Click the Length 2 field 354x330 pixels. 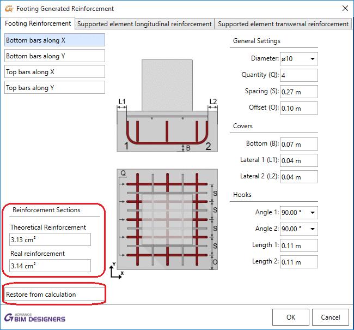[x=298, y=262]
